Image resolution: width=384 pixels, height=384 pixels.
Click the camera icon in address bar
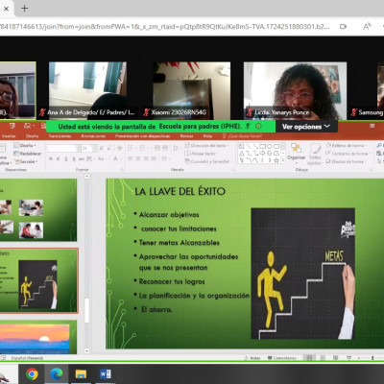coord(343,27)
